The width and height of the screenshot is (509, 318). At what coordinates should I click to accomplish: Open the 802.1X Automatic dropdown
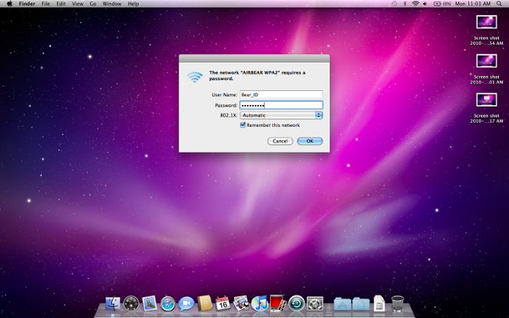pyautogui.click(x=282, y=115)
